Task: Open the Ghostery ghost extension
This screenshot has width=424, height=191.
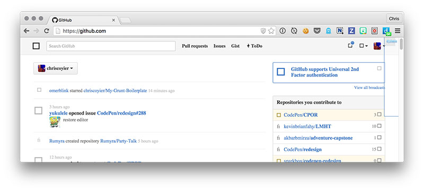Action: pyautogui.click(x=328, y=31)
